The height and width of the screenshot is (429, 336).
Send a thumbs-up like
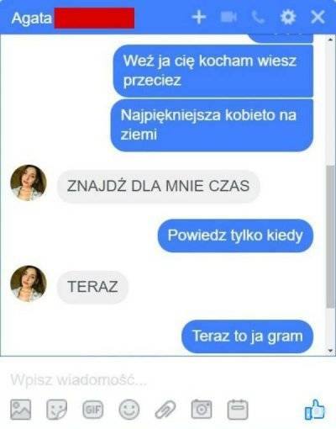[x=315, y=410]
